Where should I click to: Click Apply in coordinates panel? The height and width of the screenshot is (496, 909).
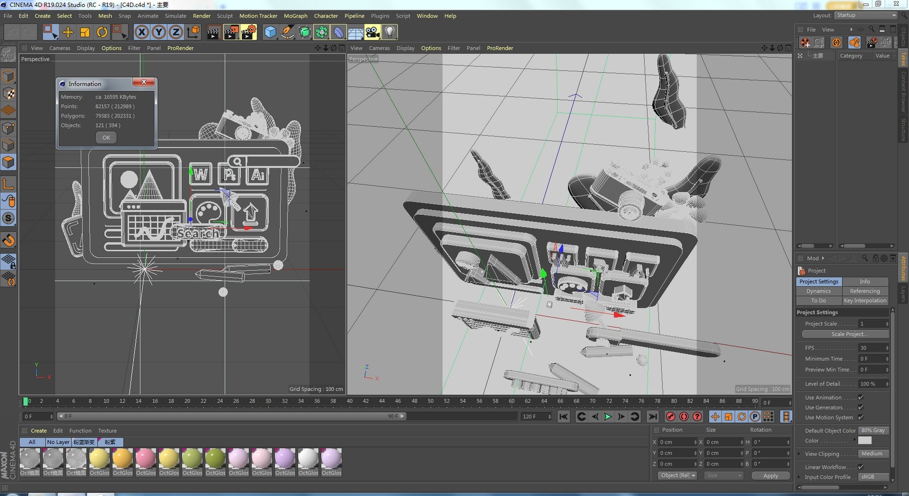coord(771,476)
